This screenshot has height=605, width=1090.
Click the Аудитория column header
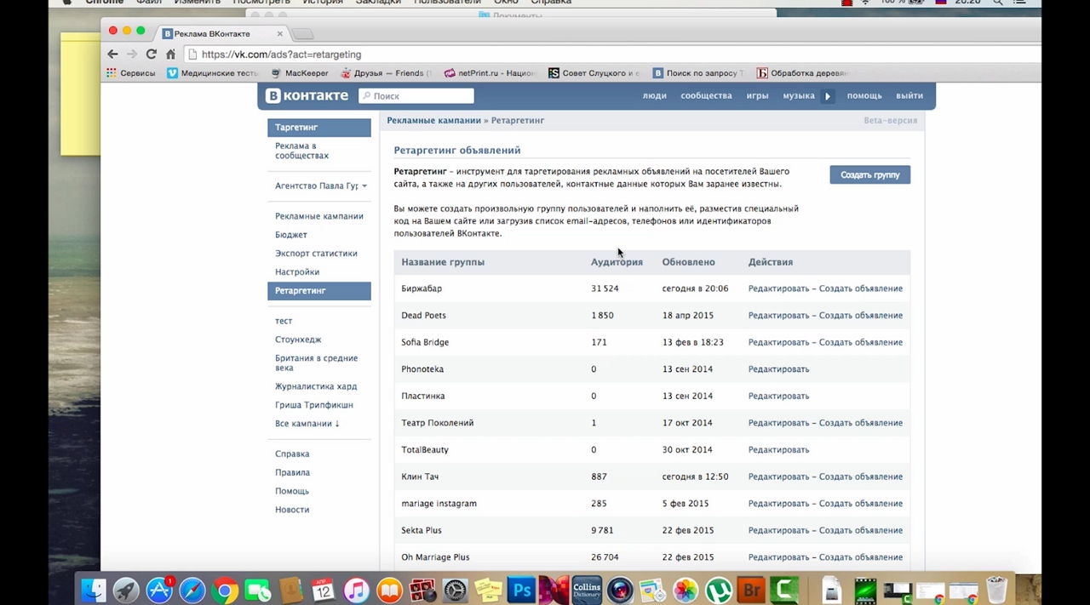coord(617,262)
